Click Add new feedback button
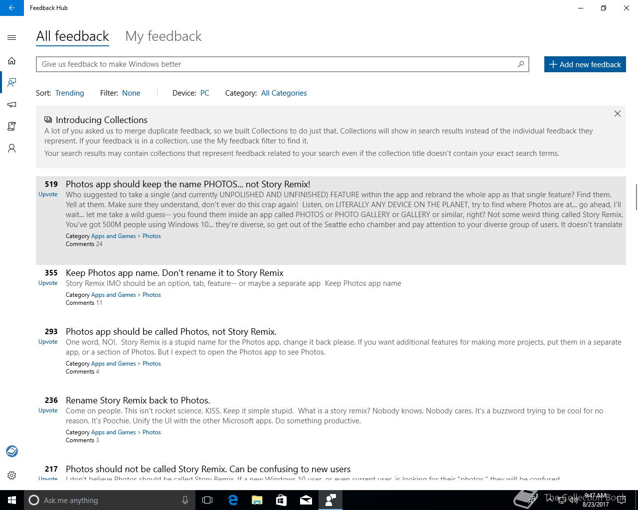Viewport: 638px width, 510px height. click(585, 64)
